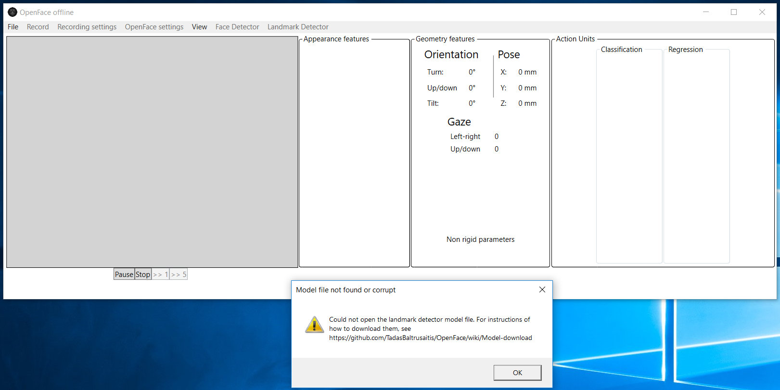This screenshot has height=390, width=780.
Task: Click the Pause playback button
Action: (x=124, y=274)
